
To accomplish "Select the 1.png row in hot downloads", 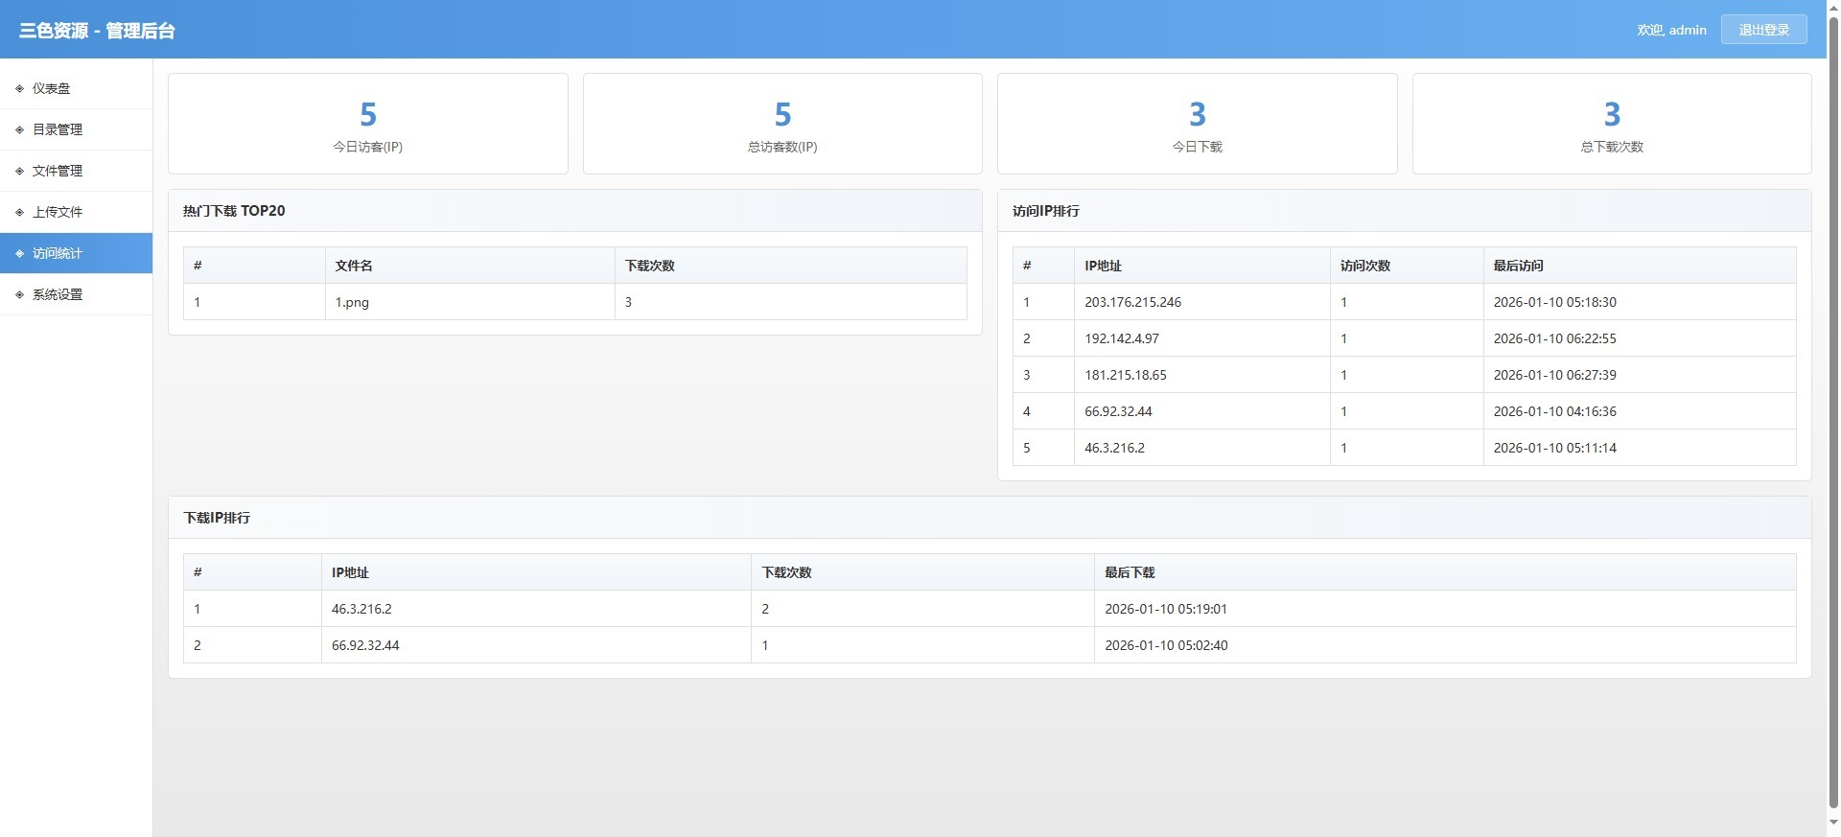I will point(573,302).
